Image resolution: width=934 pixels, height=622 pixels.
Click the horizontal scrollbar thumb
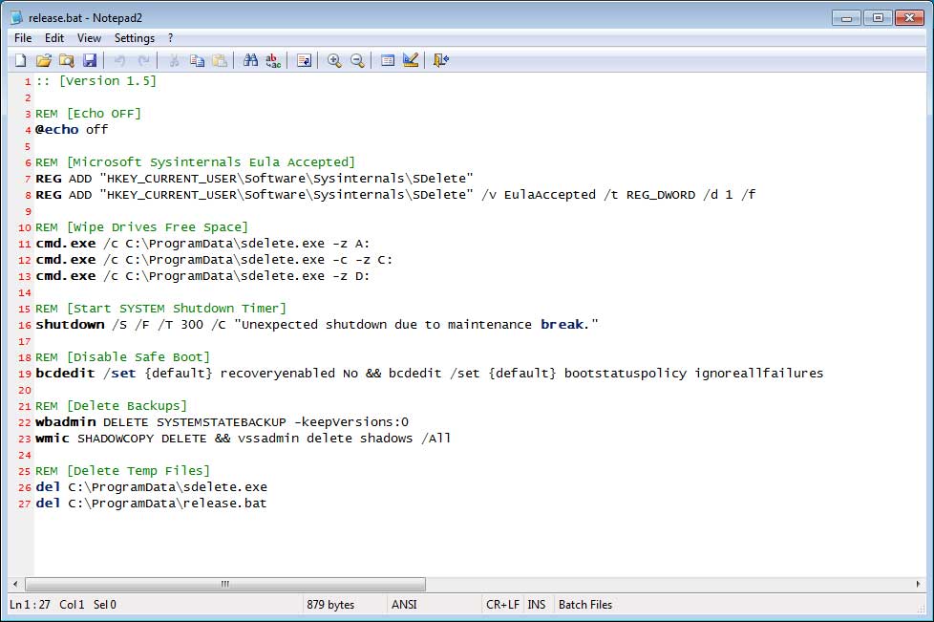225,584
